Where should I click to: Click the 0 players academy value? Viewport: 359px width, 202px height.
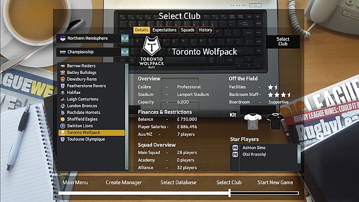185,160
